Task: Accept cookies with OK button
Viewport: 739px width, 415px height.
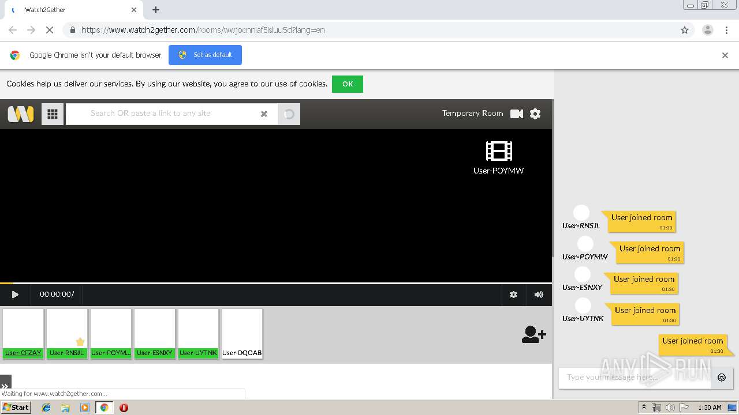Action: (348, 84)
